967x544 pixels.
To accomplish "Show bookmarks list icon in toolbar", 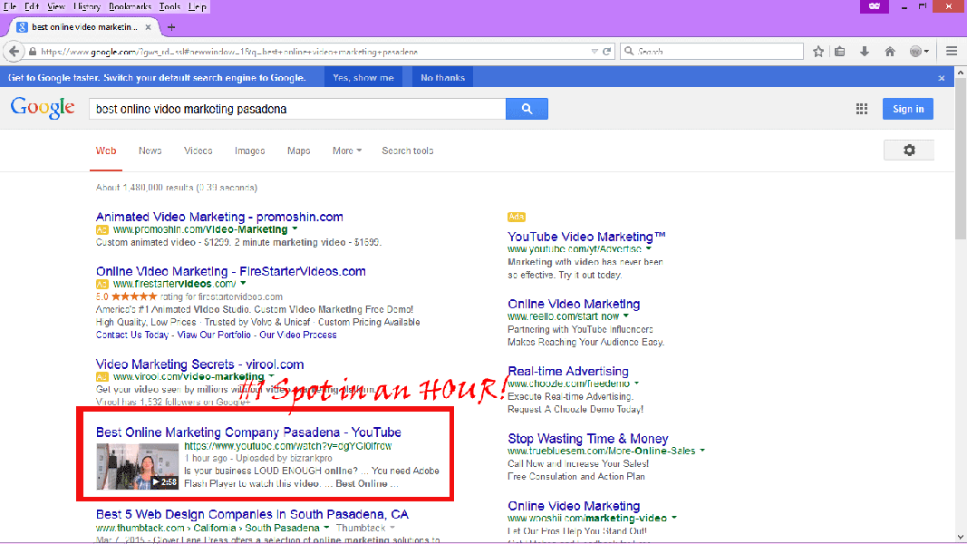I will 840,52.
